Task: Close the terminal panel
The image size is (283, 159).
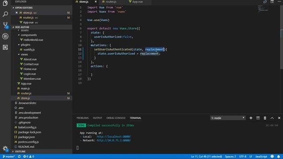Action: tap(279, 118)
